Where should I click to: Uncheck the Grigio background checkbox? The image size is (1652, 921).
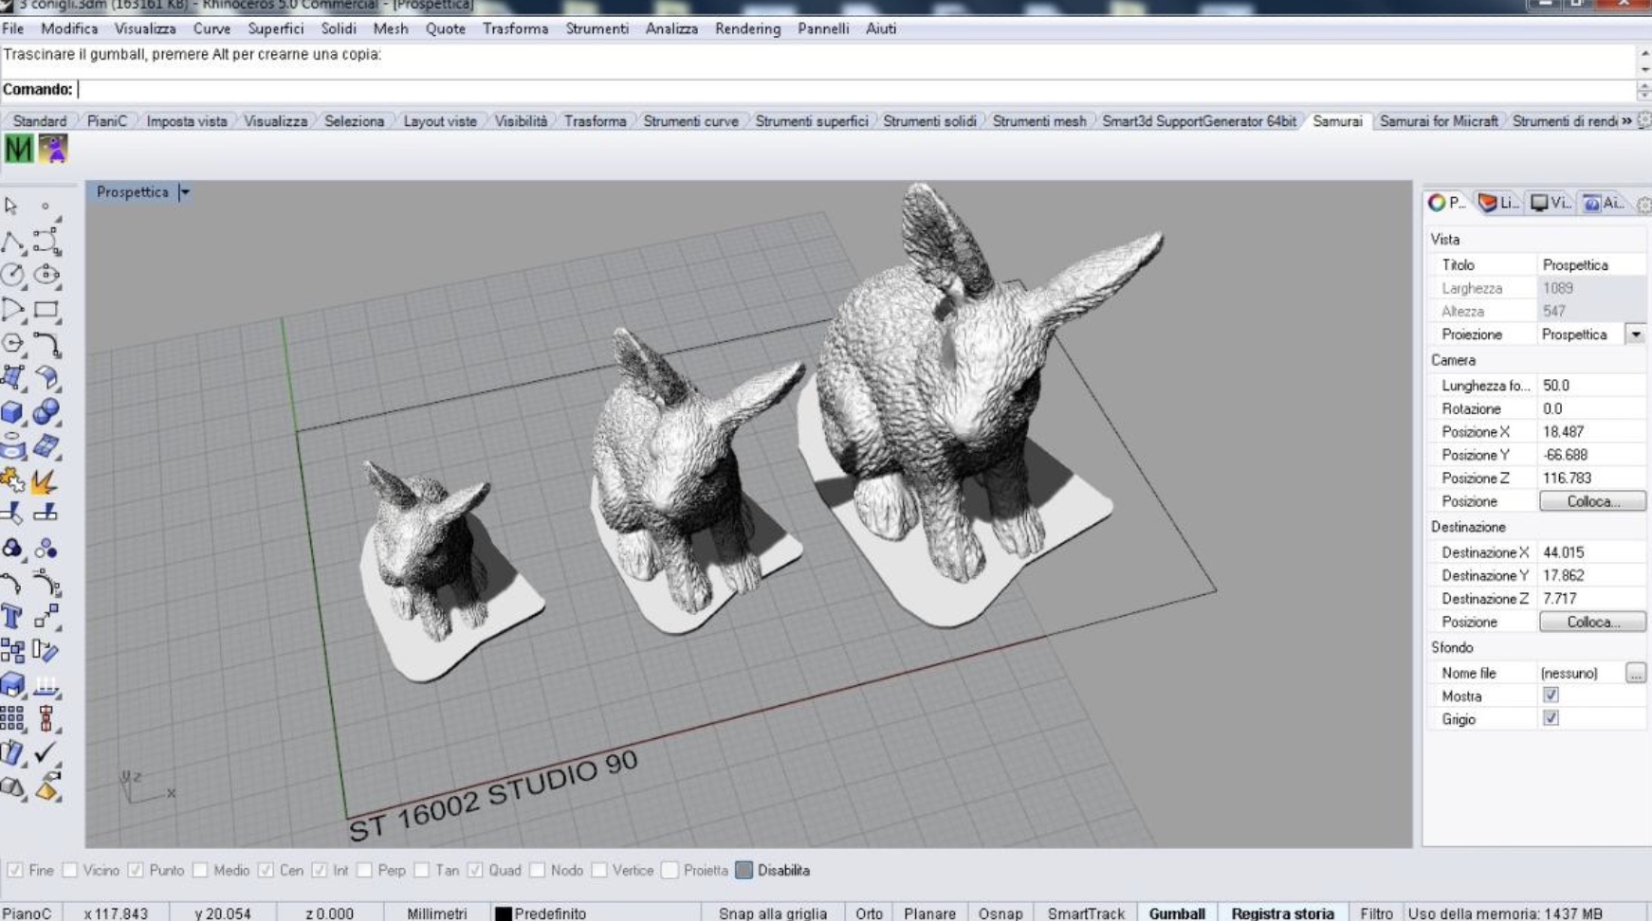click(1551, 718)
